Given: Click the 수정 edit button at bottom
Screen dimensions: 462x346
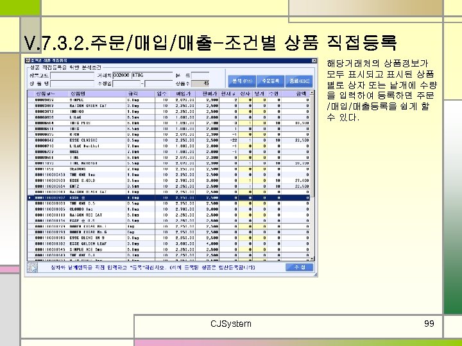Looking at the screenshot, I should pos(300,267).
